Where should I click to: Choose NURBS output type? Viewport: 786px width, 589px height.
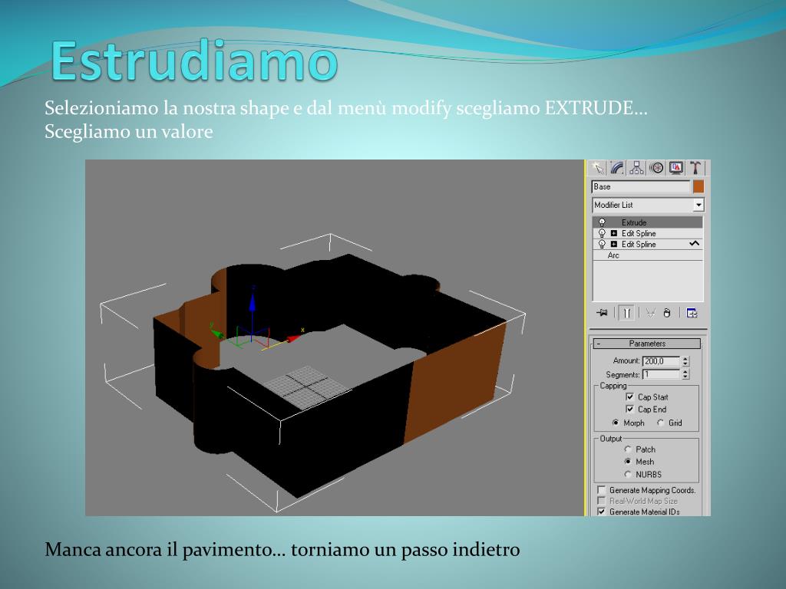click(x=628, y=474)
